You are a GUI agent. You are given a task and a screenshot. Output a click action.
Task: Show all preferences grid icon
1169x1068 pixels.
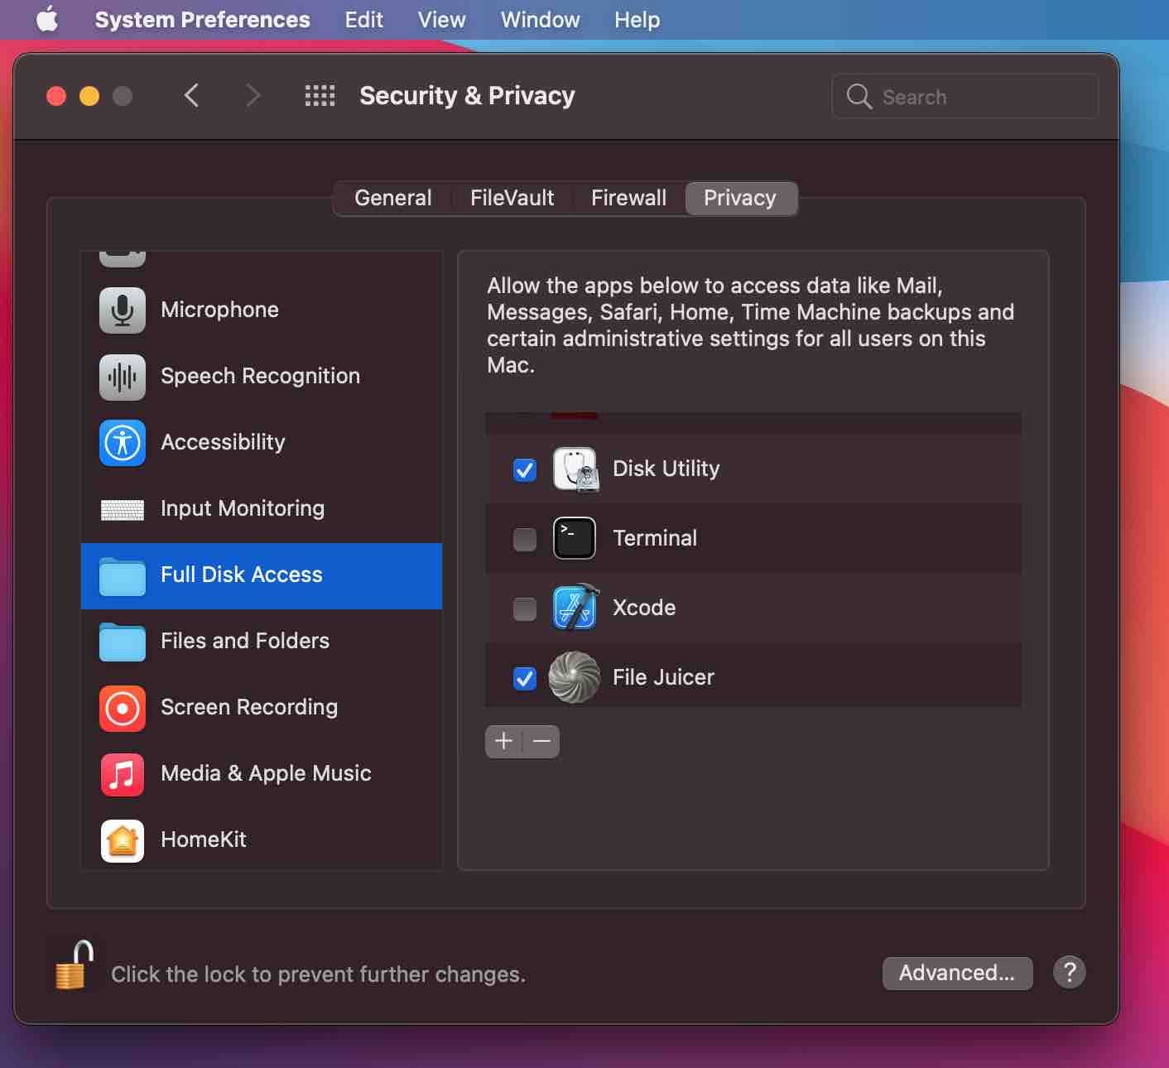320,96
